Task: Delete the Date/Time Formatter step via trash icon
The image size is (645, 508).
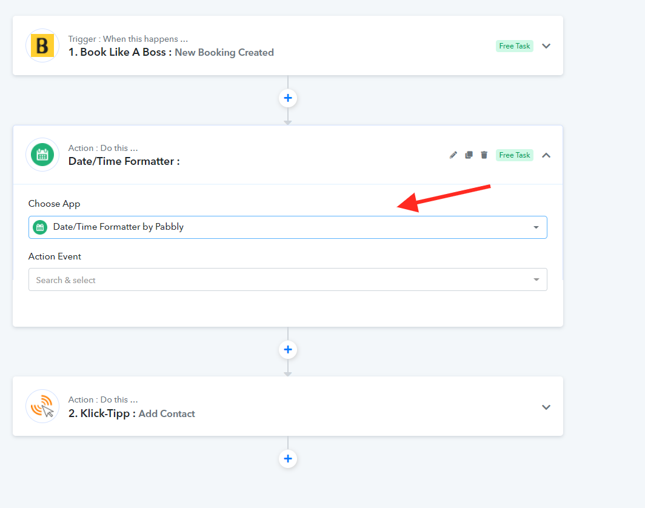Action: pos(484,155)
